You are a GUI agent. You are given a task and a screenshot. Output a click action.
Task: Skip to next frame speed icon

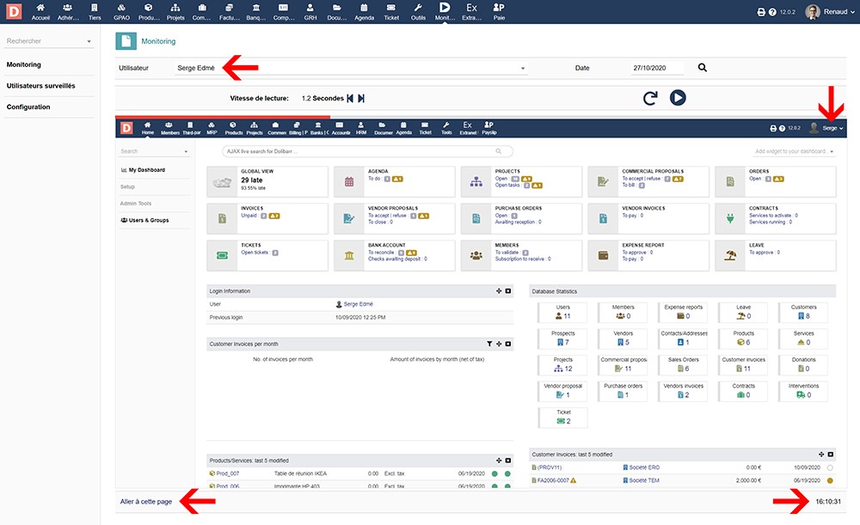point(361,99)
